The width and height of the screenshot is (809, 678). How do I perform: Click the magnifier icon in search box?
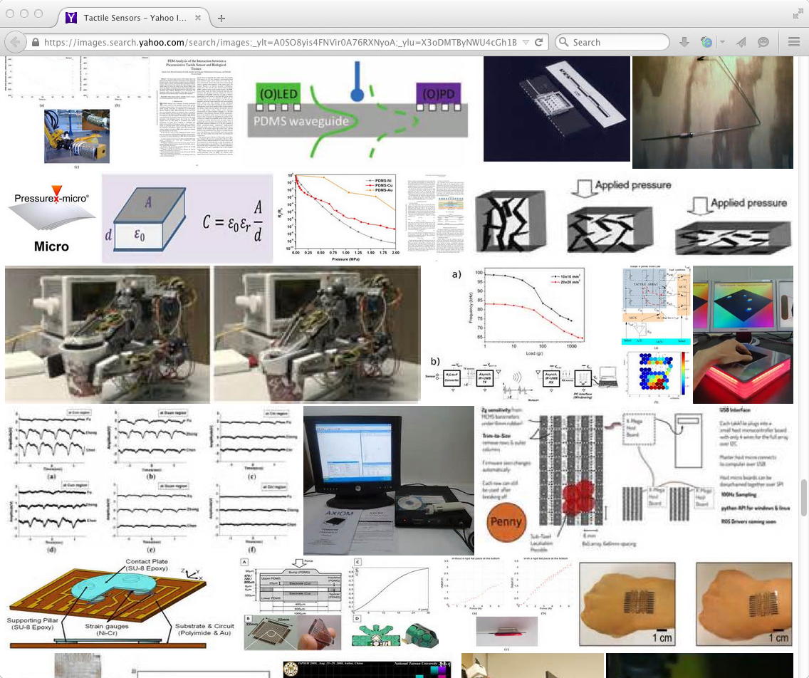[564, 42]
